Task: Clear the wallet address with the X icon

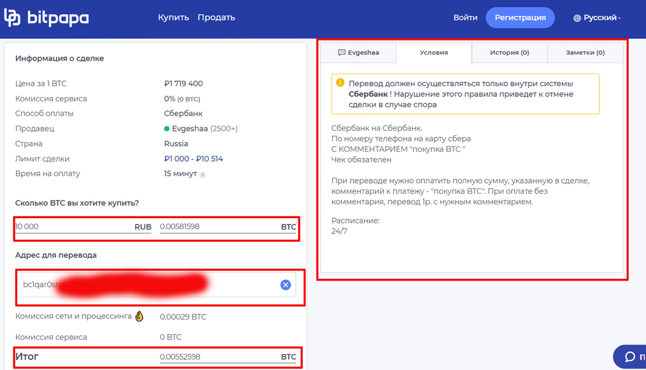Action: pos(286,285)
